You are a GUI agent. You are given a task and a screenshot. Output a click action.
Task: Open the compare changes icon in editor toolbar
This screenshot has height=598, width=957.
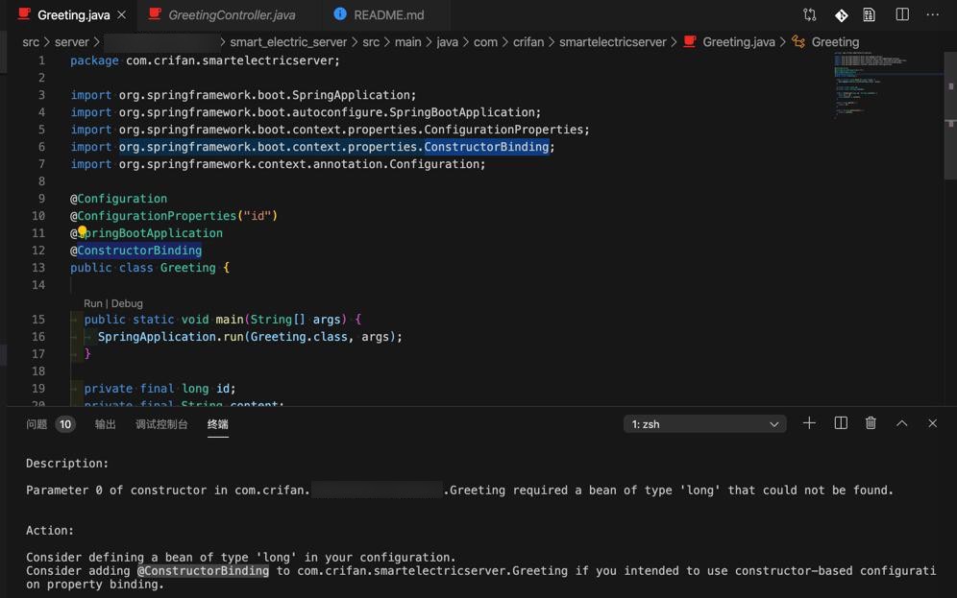coord(810,15)
